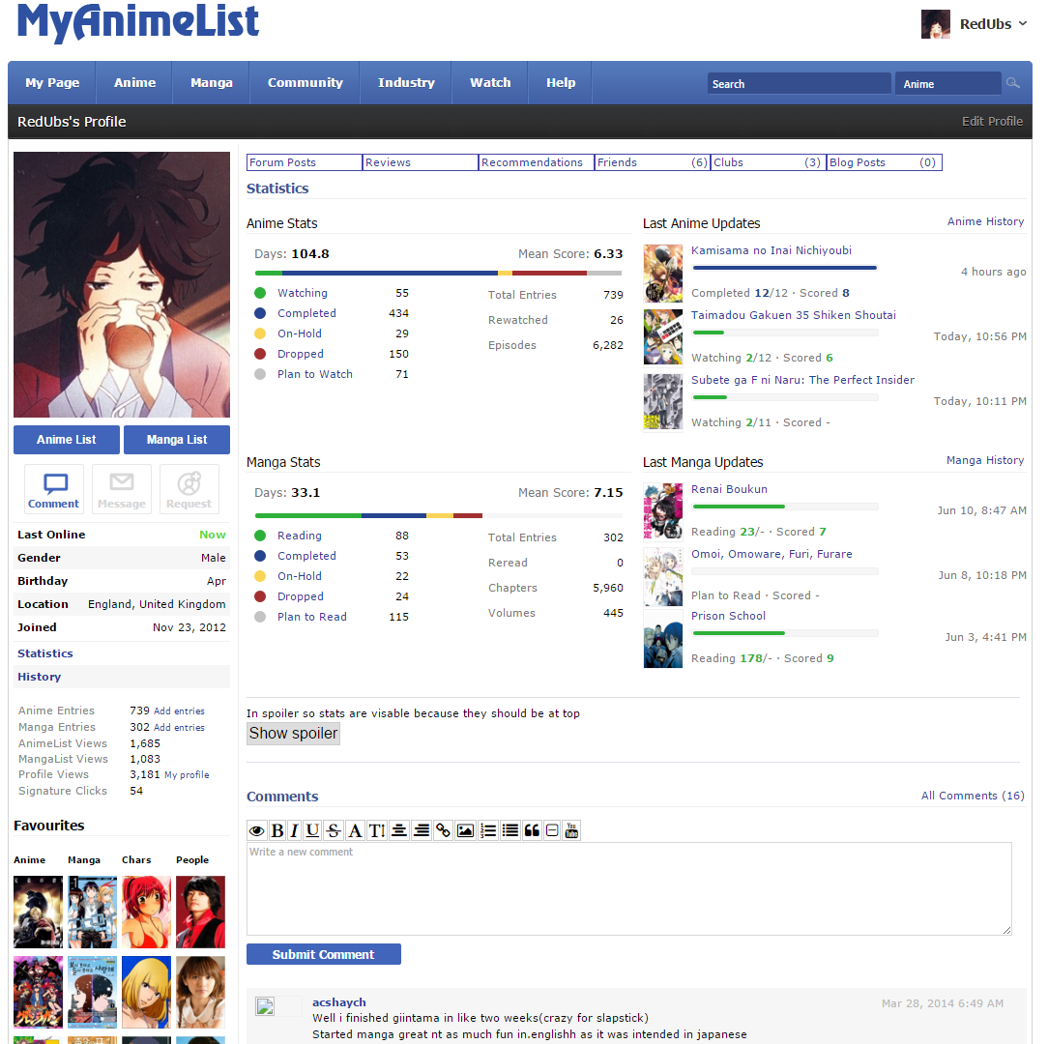Click the search magnifier icon
Image resolution: width=1048 pixels, height=1044 pixels.
1013,83
